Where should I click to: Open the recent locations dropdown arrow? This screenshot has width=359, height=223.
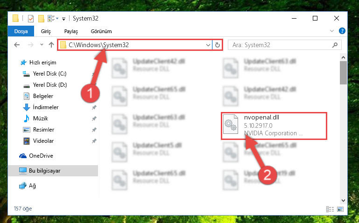pos(42,45)
